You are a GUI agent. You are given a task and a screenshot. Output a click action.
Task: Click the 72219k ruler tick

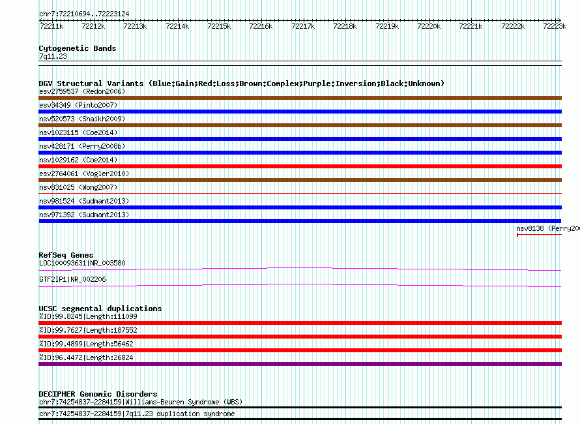coord(387,26)
